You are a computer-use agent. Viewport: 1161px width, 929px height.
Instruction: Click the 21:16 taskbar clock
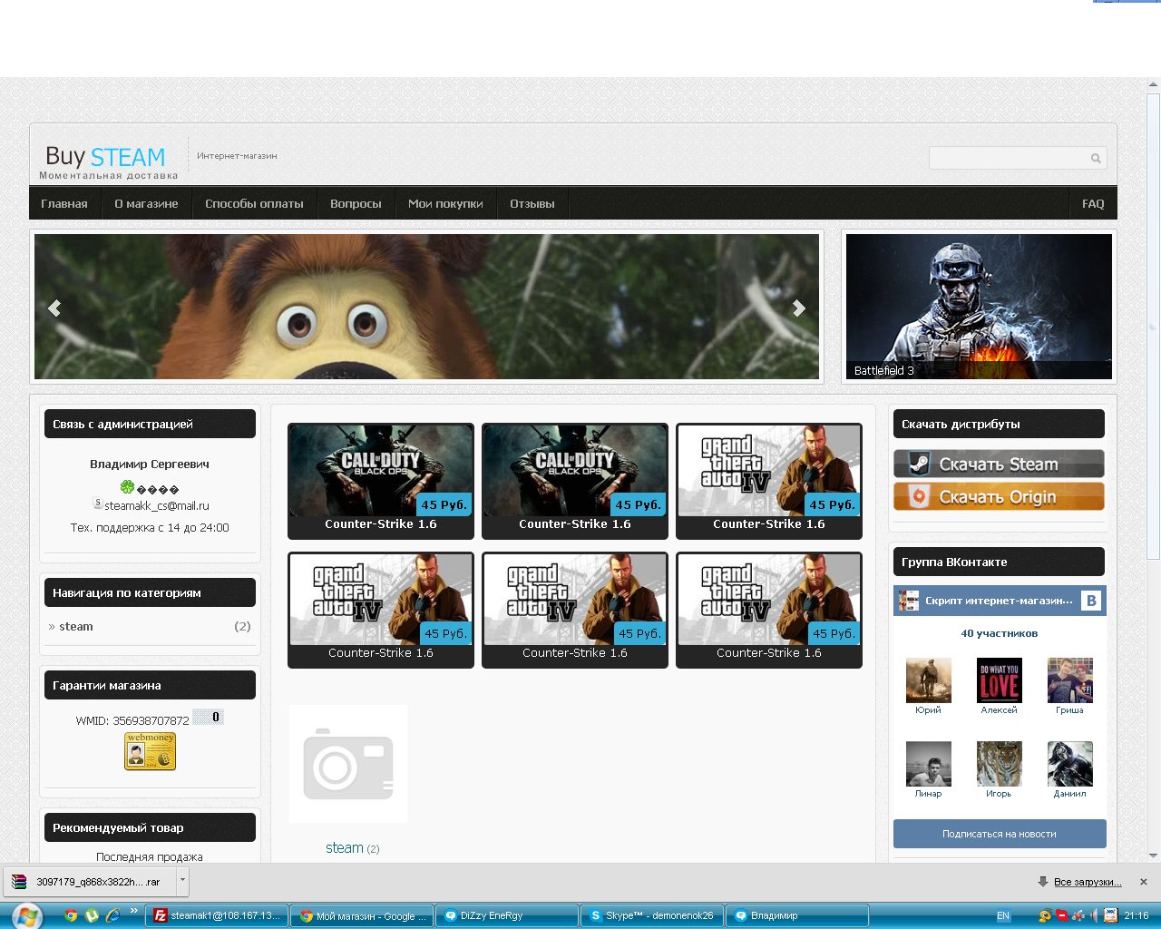click(1137, 916)
